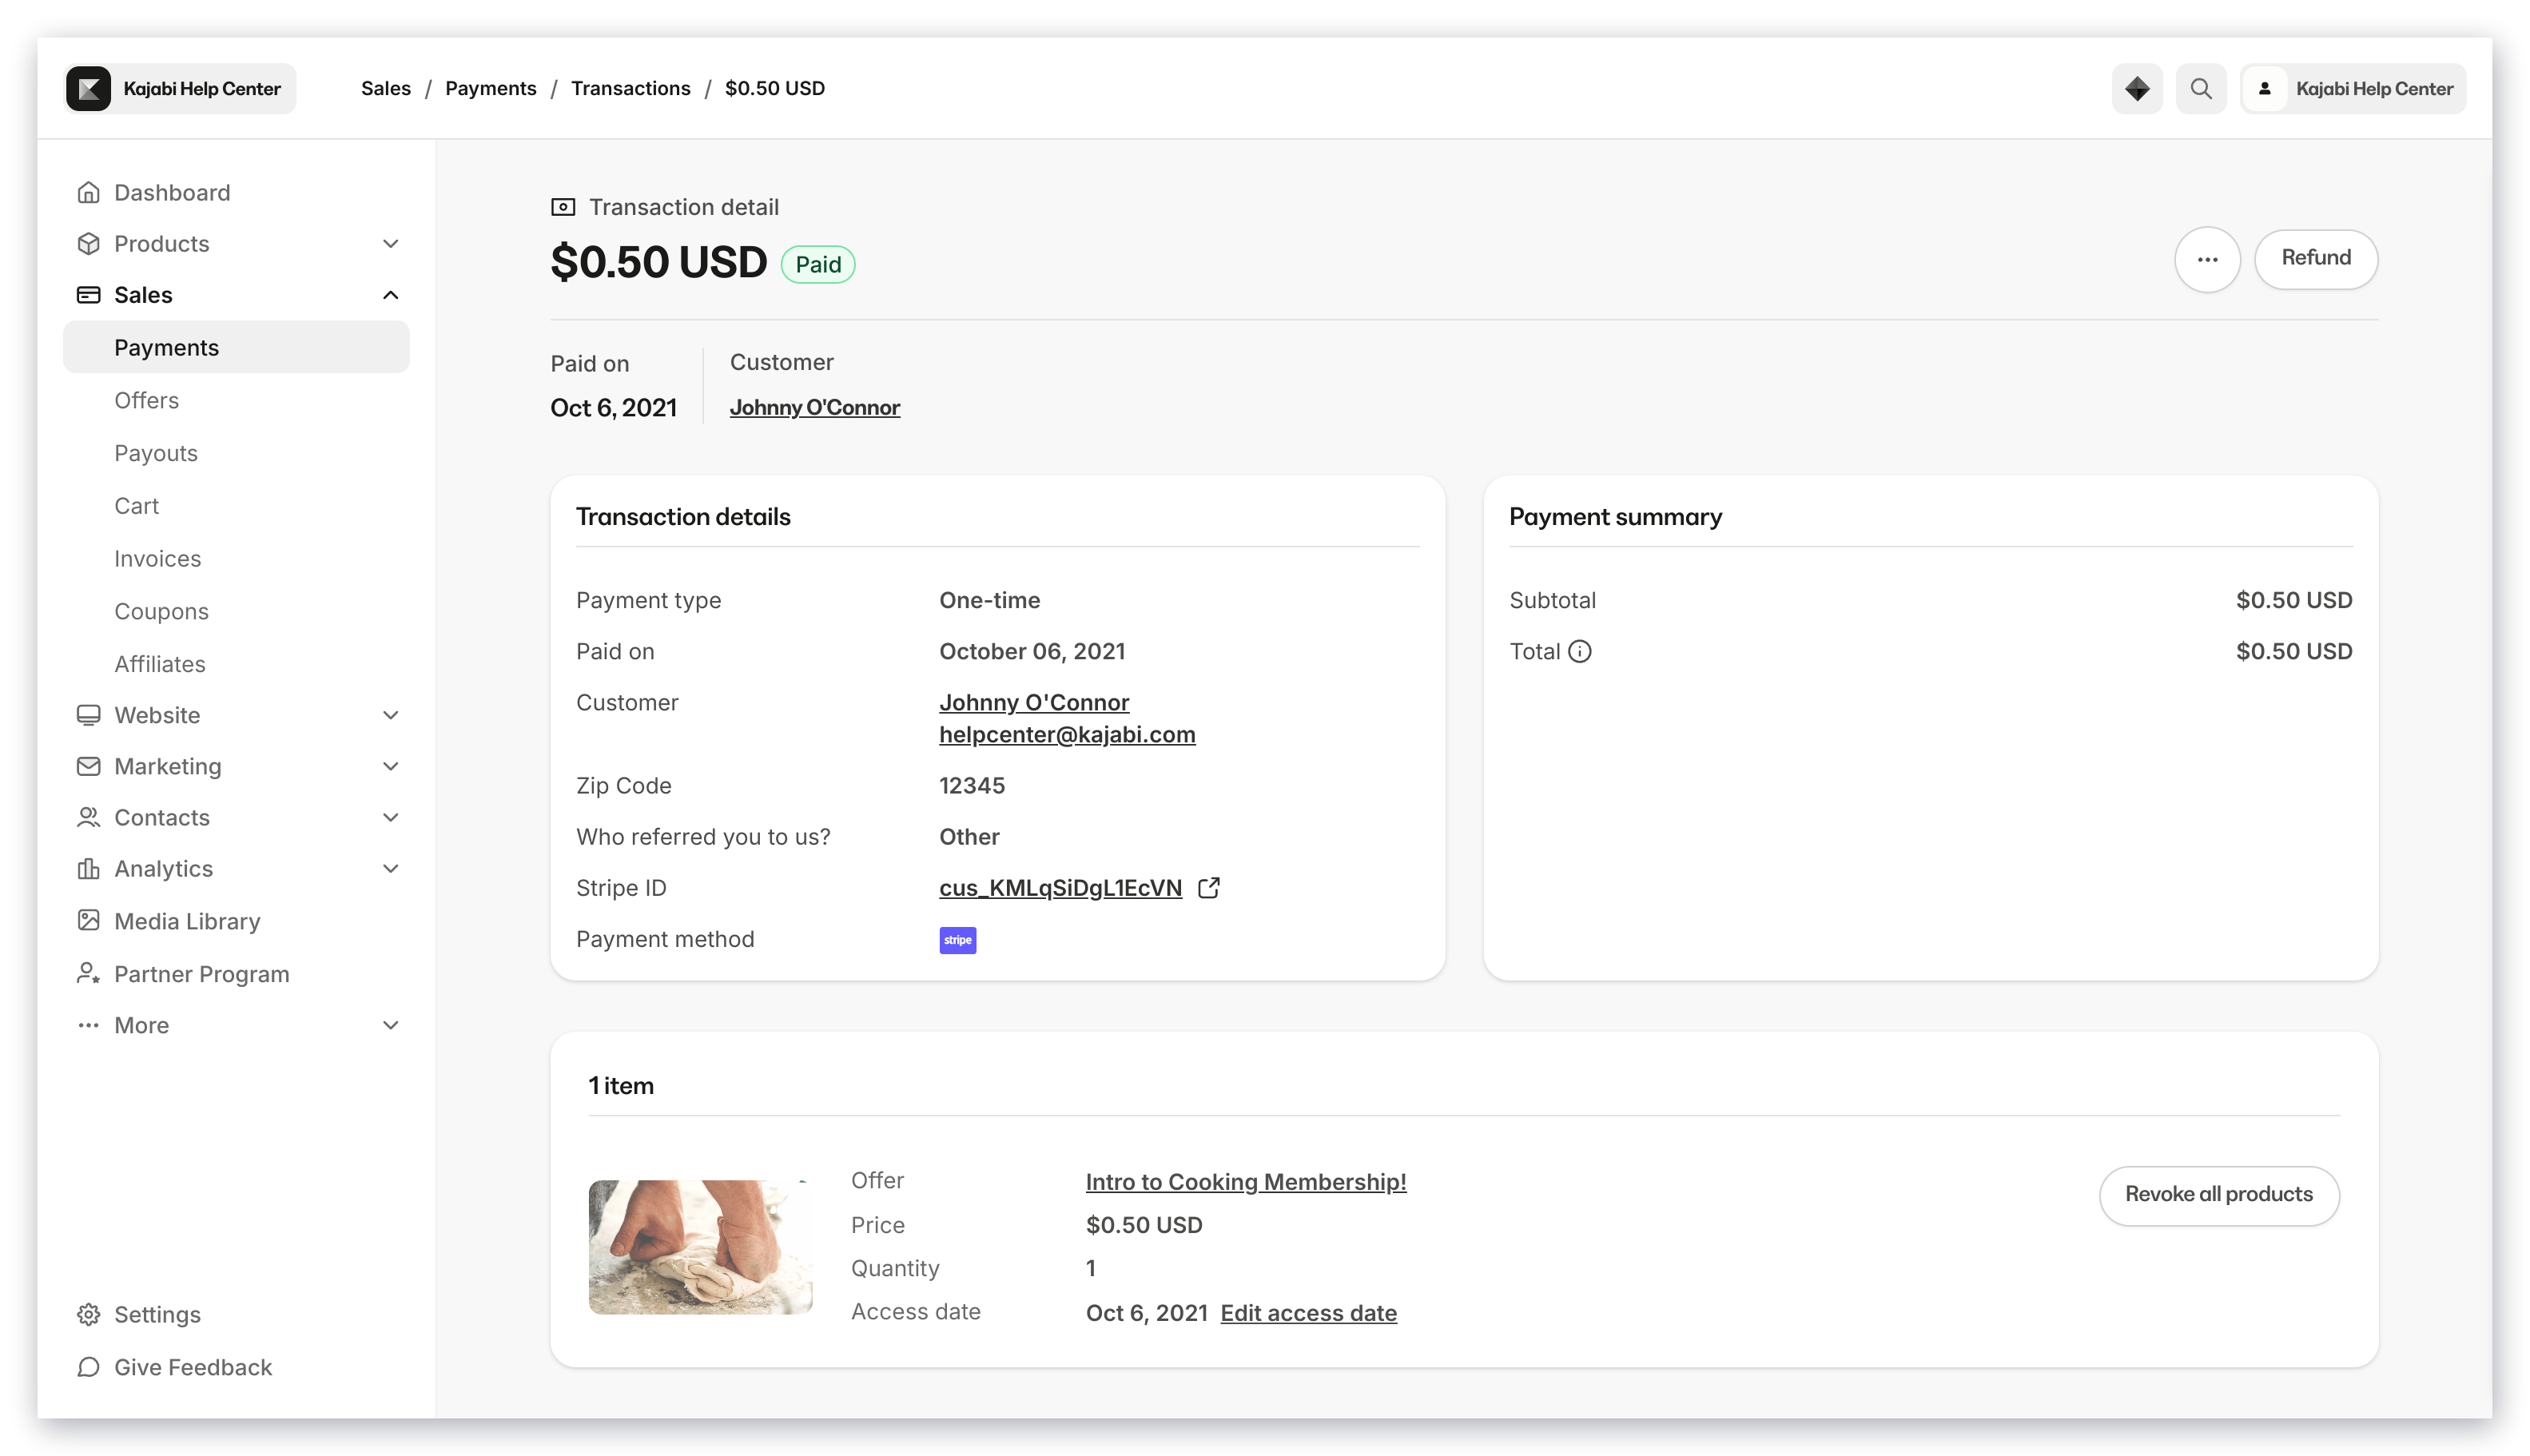
Task: Click the Stripe payment method badge
Action: [957, 939]
